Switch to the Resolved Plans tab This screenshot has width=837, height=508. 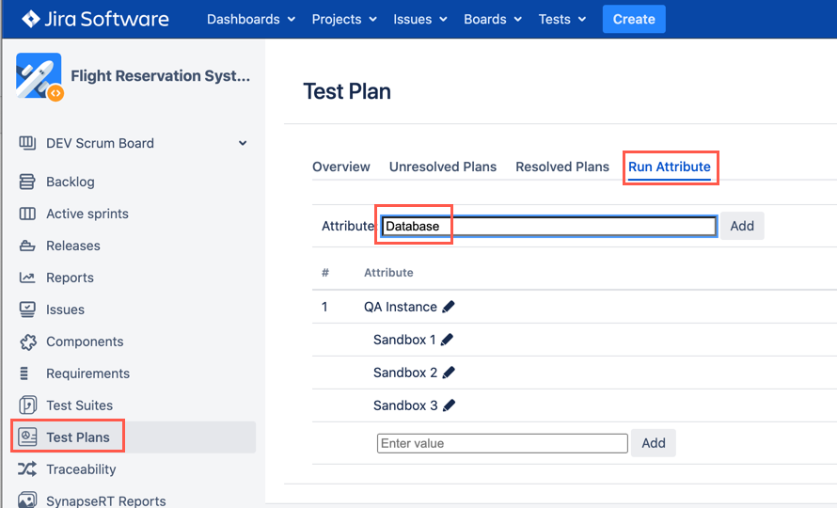tap(562, 167)
